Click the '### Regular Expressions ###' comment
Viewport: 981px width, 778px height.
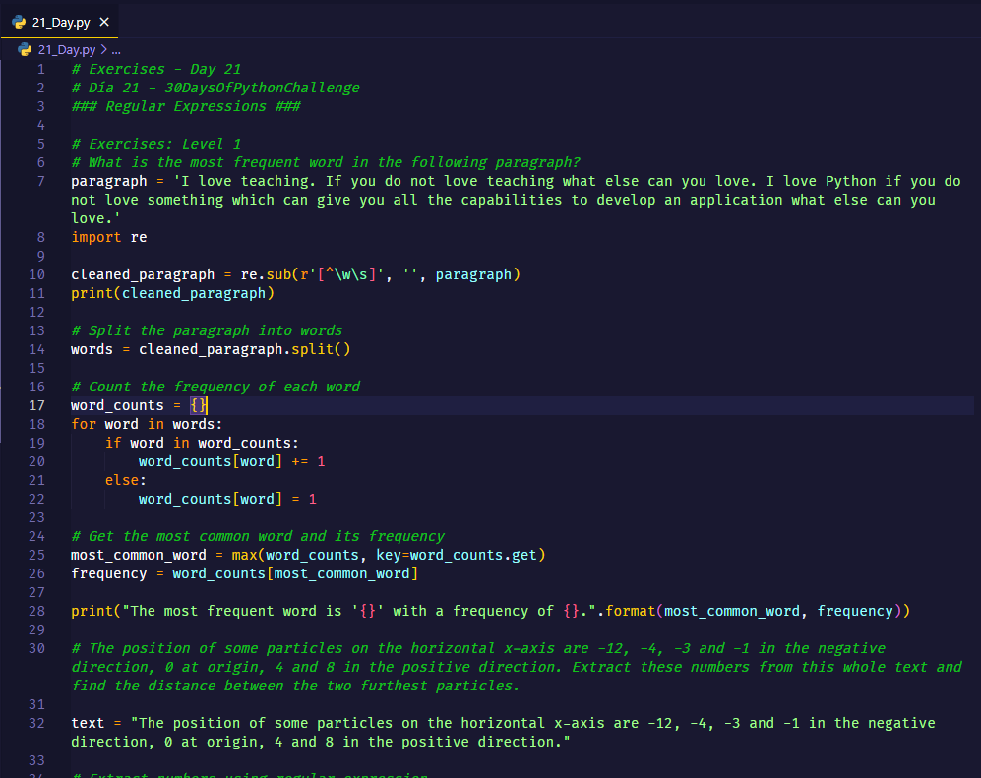click(186, 106)
